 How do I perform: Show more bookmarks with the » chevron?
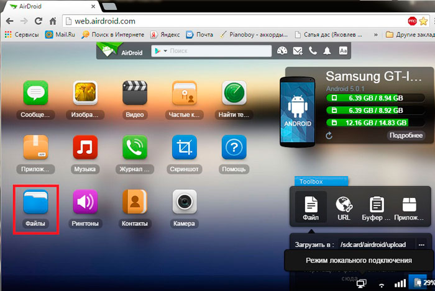click(x=375, y=35)
